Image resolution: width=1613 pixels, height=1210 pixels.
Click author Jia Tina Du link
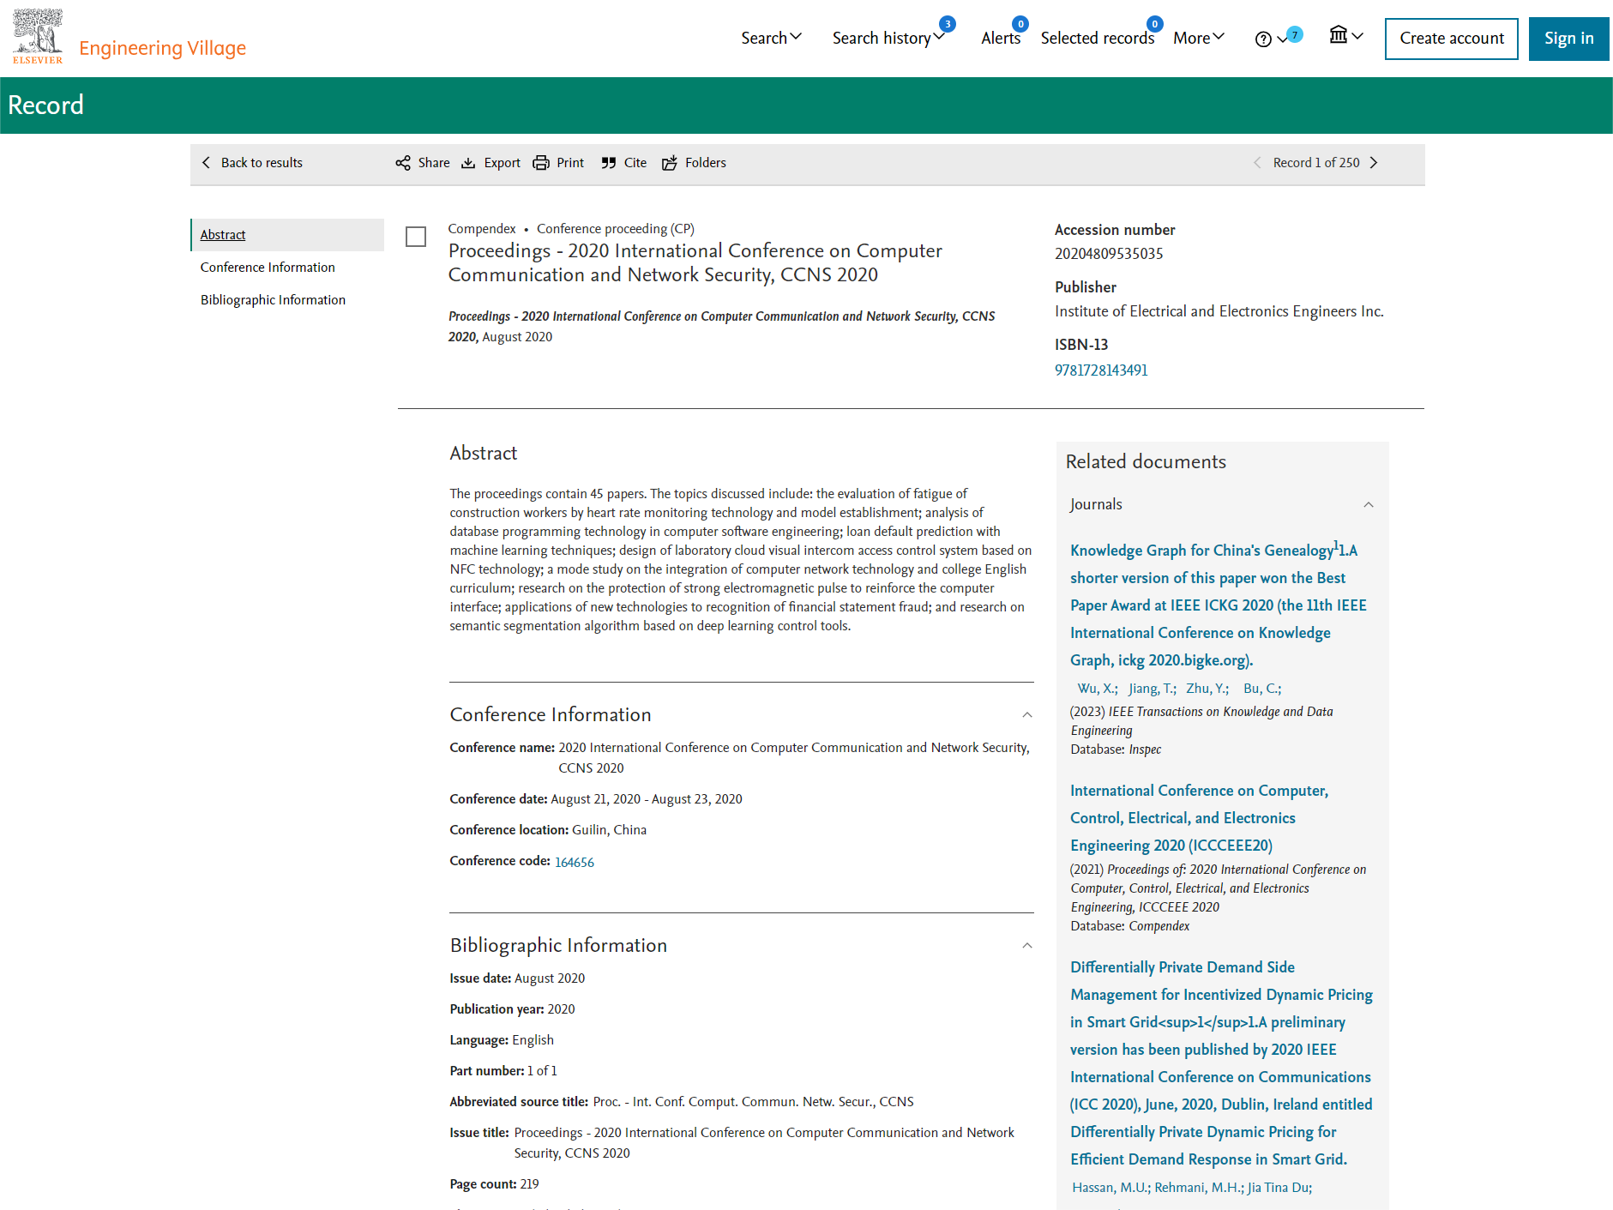[1279, 1188]
